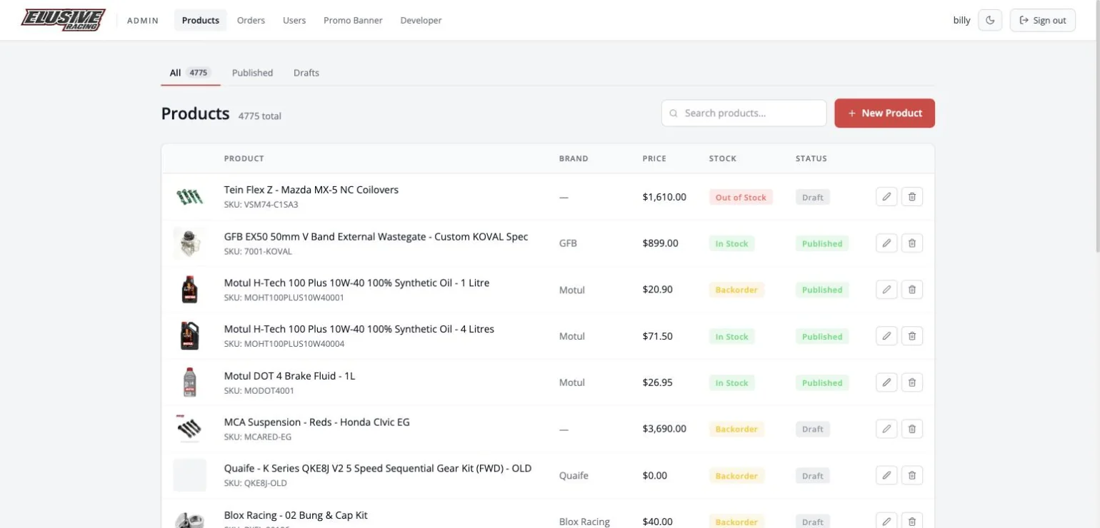Edit the Quaife QKE8J Gear Kit product
Screen dimensions: 1100x528
click(886, 475)
